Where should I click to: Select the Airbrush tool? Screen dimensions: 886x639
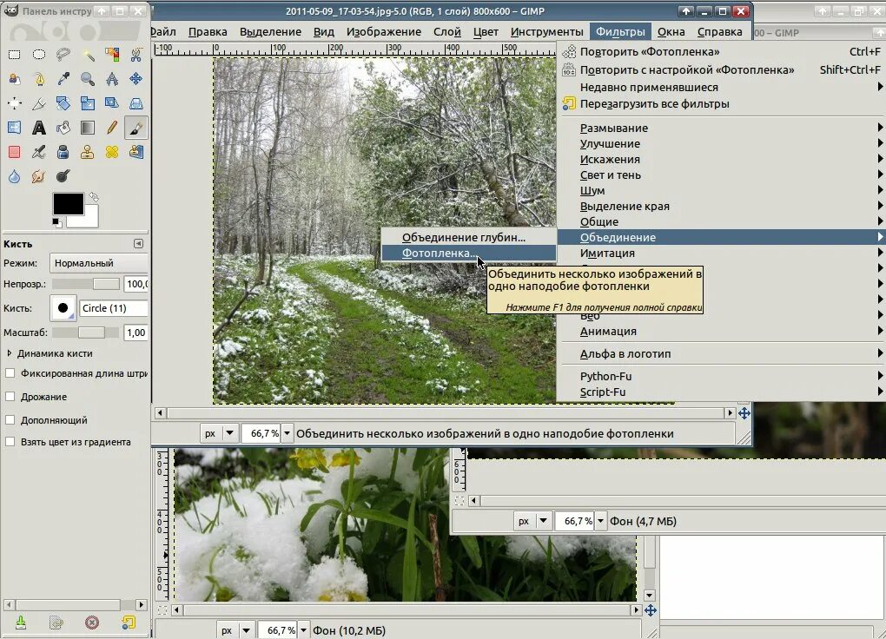tap(38, 152)
